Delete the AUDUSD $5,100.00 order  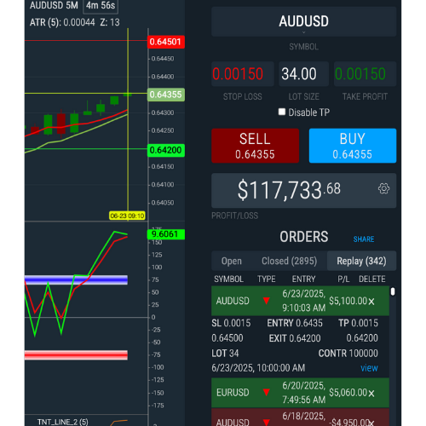371,302
